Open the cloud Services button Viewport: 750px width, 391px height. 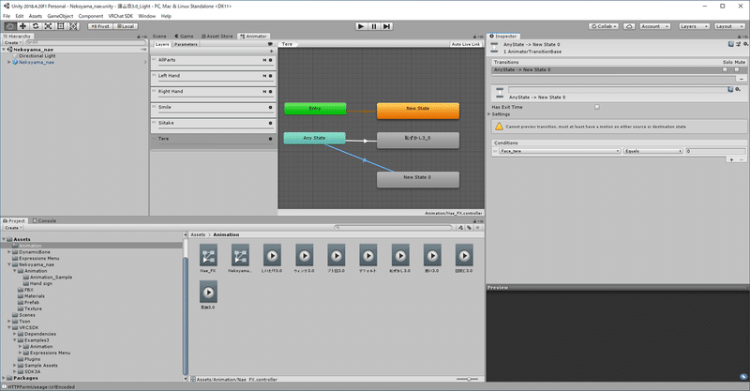(629, 26)
